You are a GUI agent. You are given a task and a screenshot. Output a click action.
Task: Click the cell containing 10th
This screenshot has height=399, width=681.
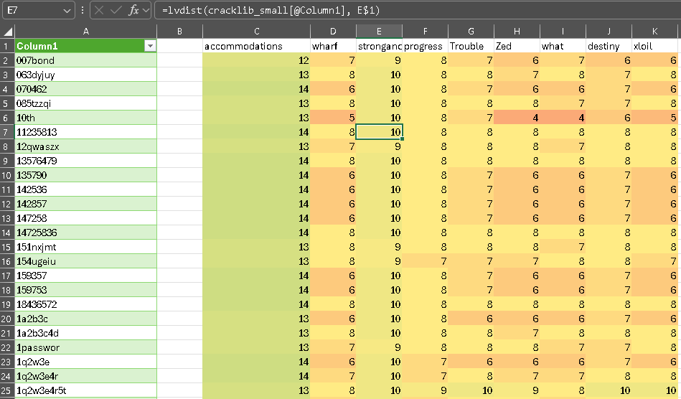pos(86,118)
